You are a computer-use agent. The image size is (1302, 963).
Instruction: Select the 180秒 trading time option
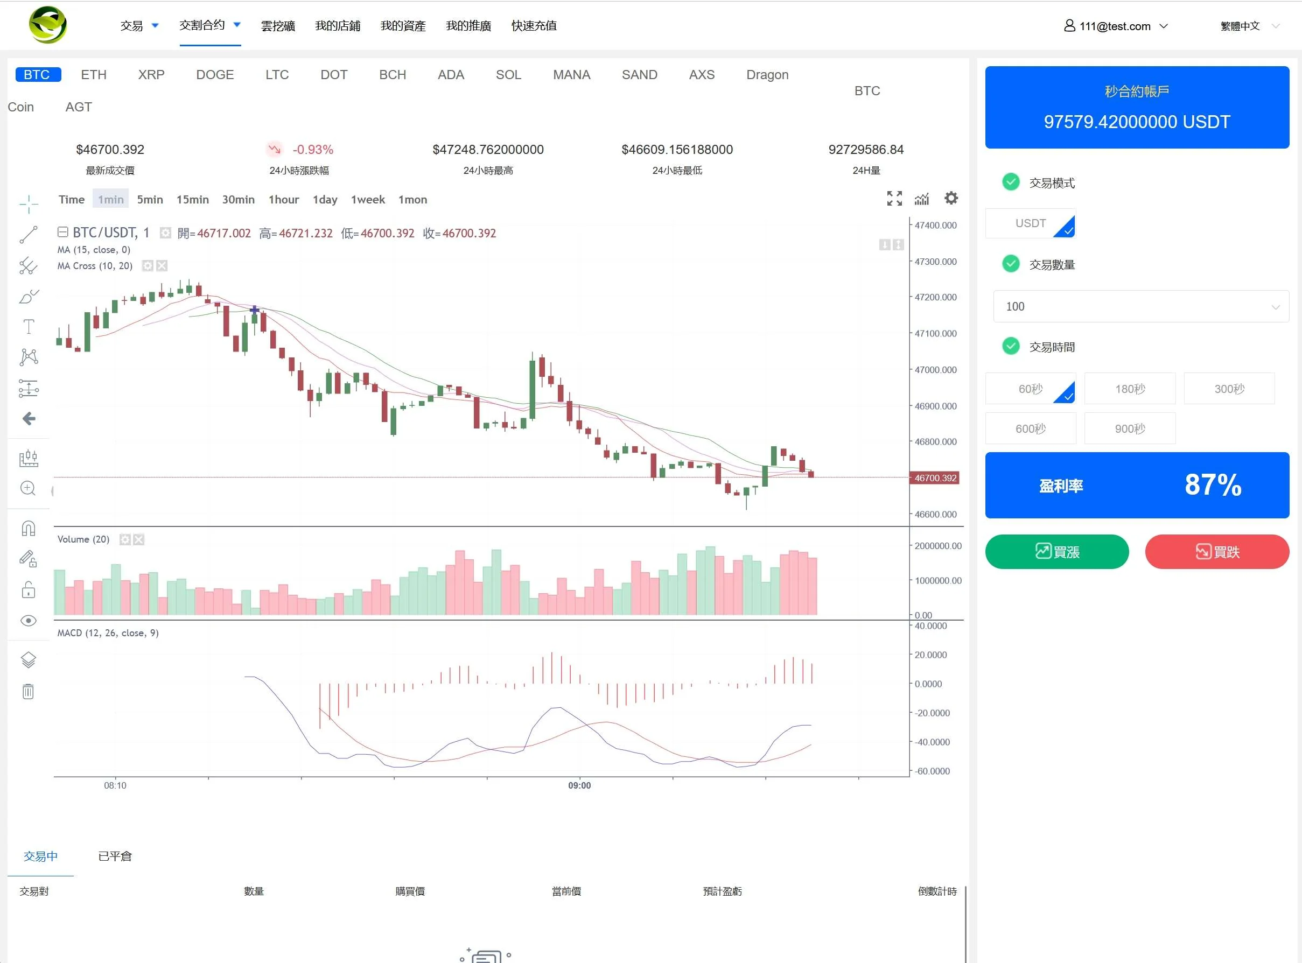pos(1129,389)
